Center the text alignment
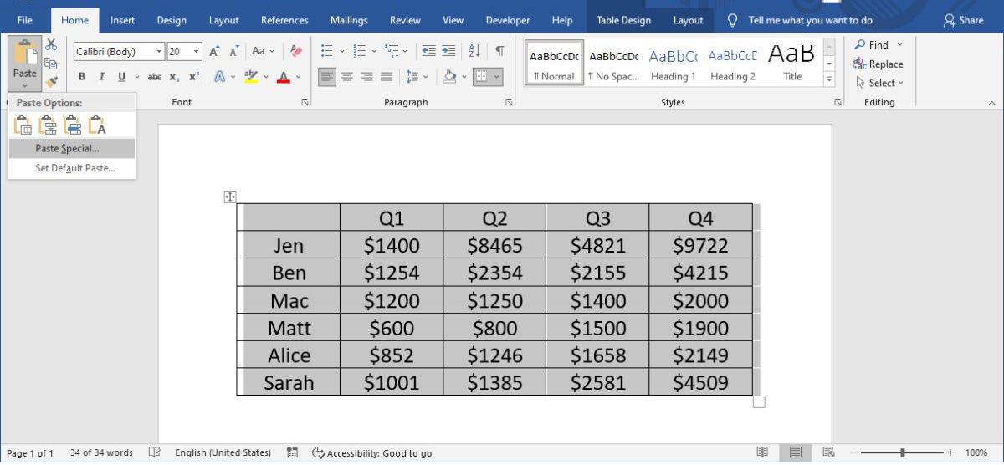The width and height of the screenshot is (1004, 465). tap(348, 77)
